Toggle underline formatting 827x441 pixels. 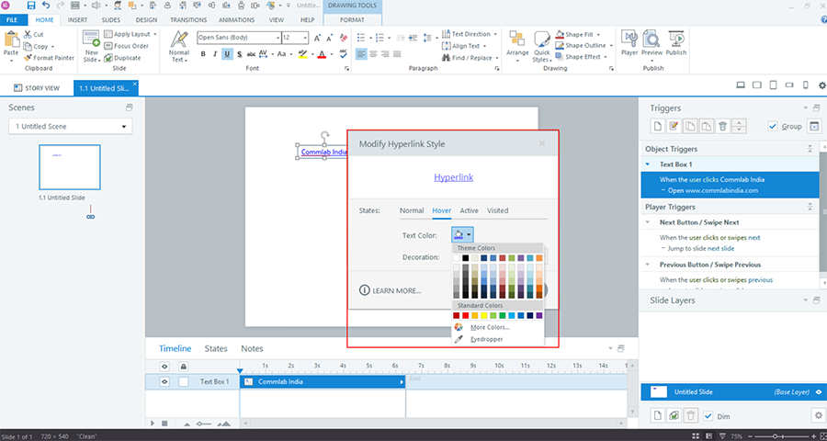pos(227,54)
